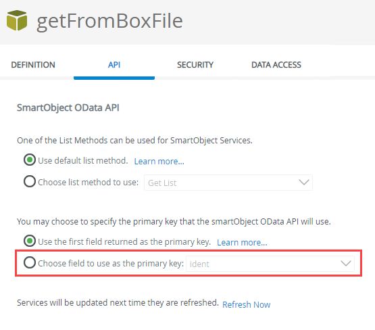Click the Refresh Now link
The width and height of the screenshot is (375, 330).
coord(247,304)
